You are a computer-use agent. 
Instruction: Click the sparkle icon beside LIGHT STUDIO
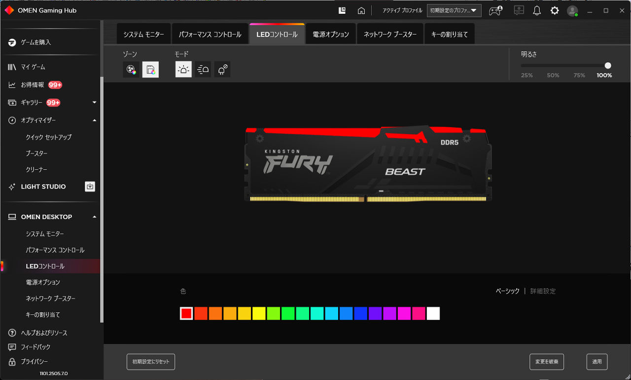point(12,187)
